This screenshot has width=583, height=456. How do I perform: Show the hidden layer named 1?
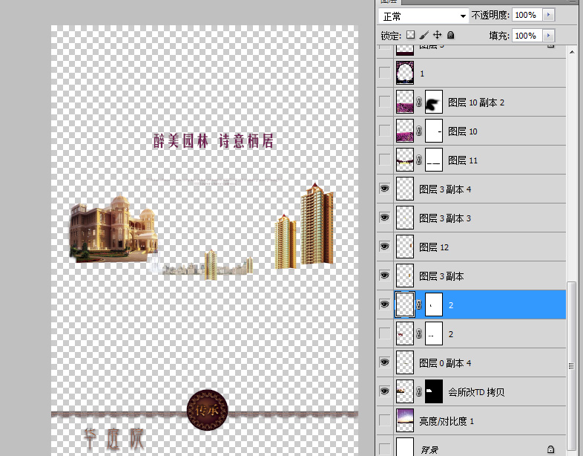click(384, 73)
